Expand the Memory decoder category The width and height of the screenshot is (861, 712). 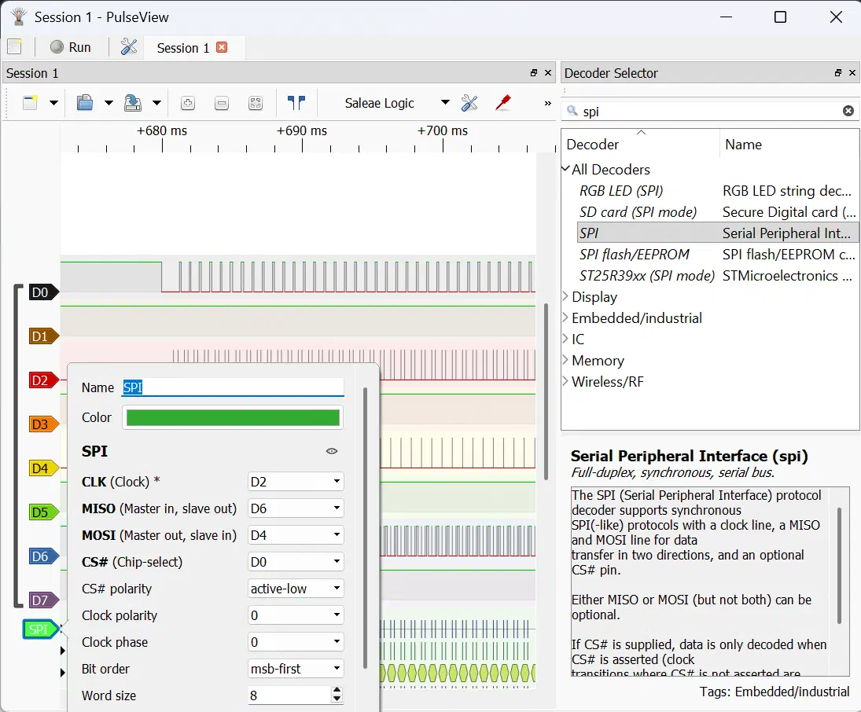click(565, 360)
